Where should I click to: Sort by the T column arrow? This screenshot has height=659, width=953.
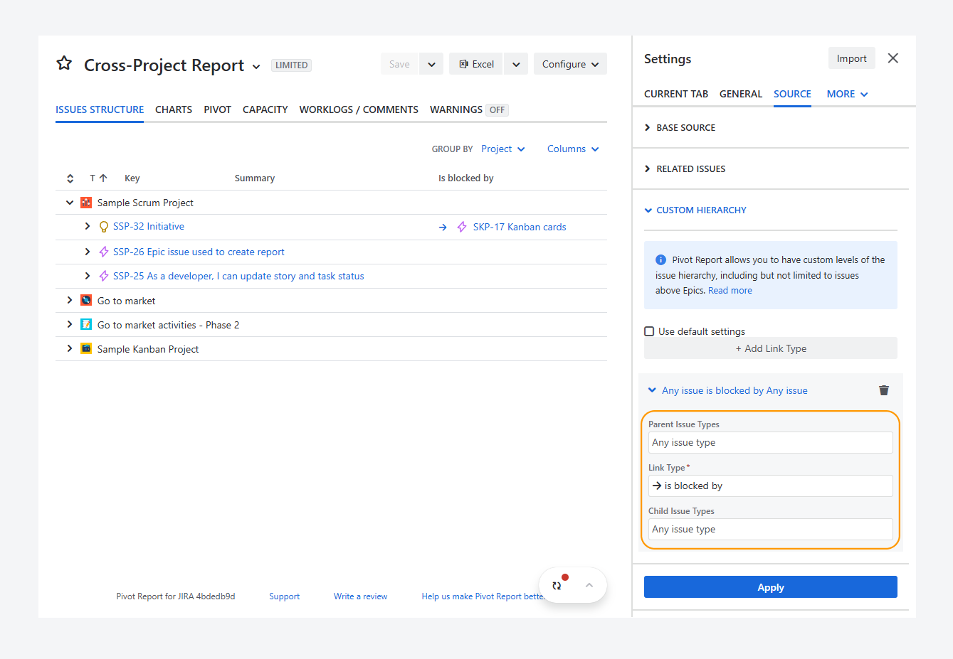tap(103, 178)
